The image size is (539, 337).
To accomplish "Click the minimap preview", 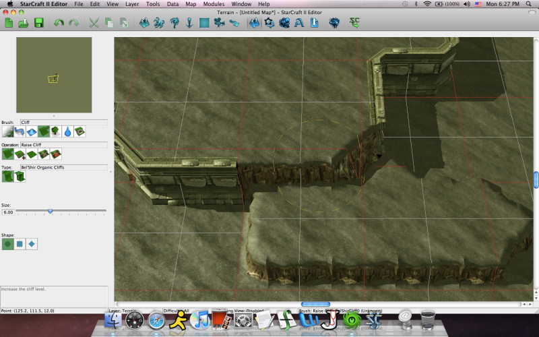I will (54, 75).
